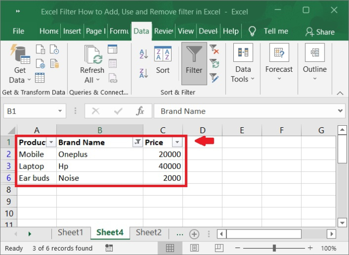Expand Refresh All dropdown arrow
The height and width of the screenshot is (255, 349).
coord(98,80)
